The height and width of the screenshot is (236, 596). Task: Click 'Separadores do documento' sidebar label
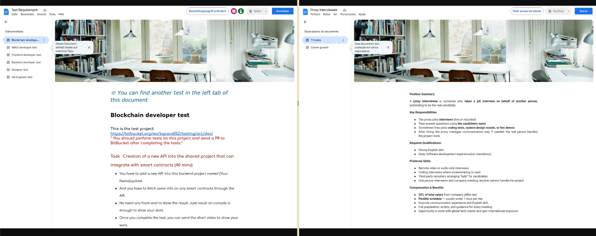(321, 32)
